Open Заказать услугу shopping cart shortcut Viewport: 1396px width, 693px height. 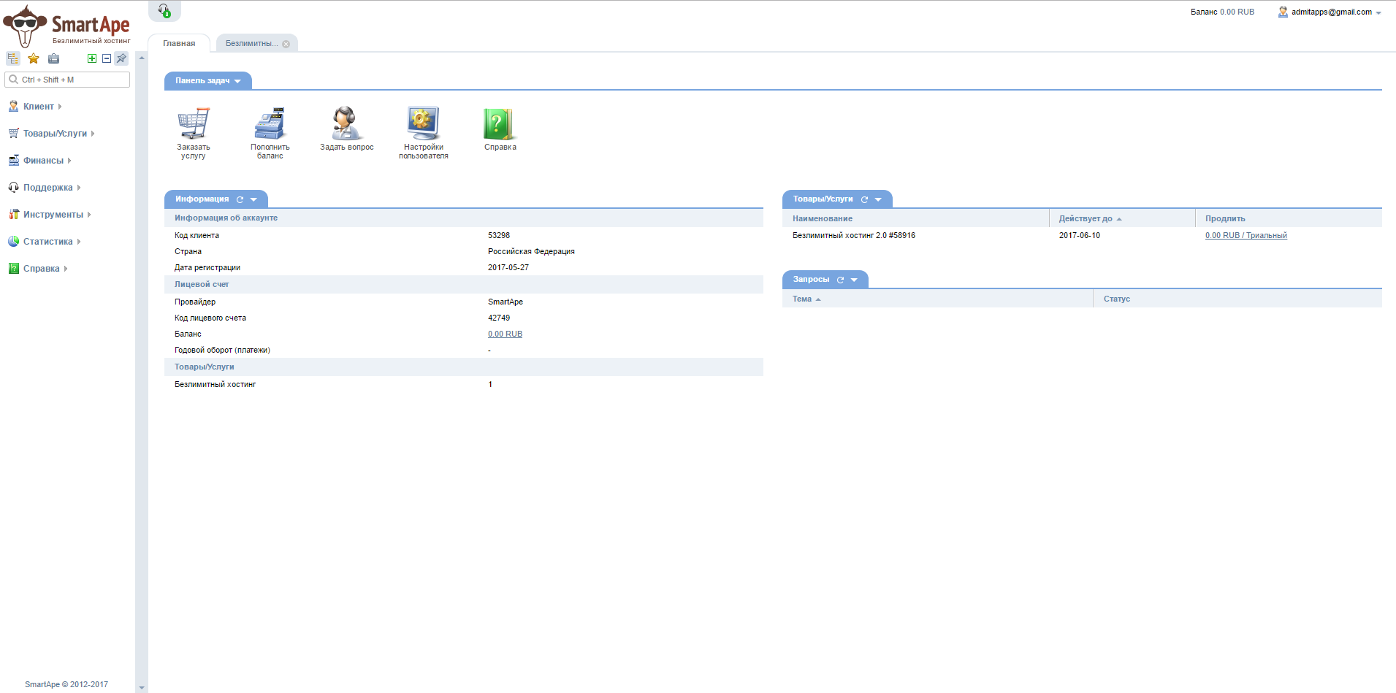(x=194, y=133)
